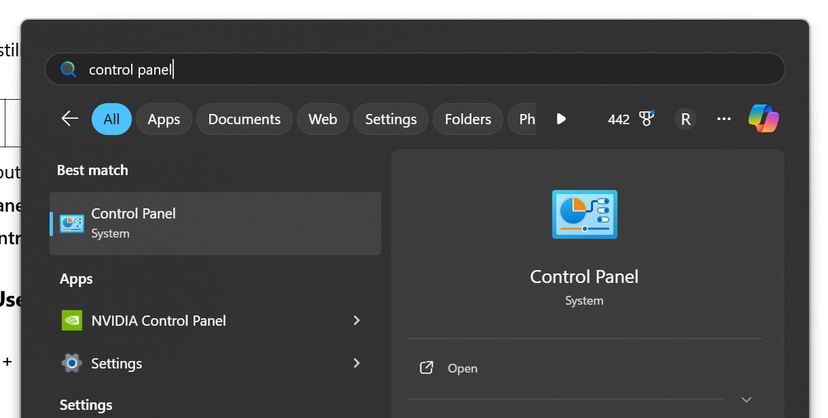Screen dimensions: 828x418
Task: Switch to the Documents filter tab
Action: click(244, 119)
